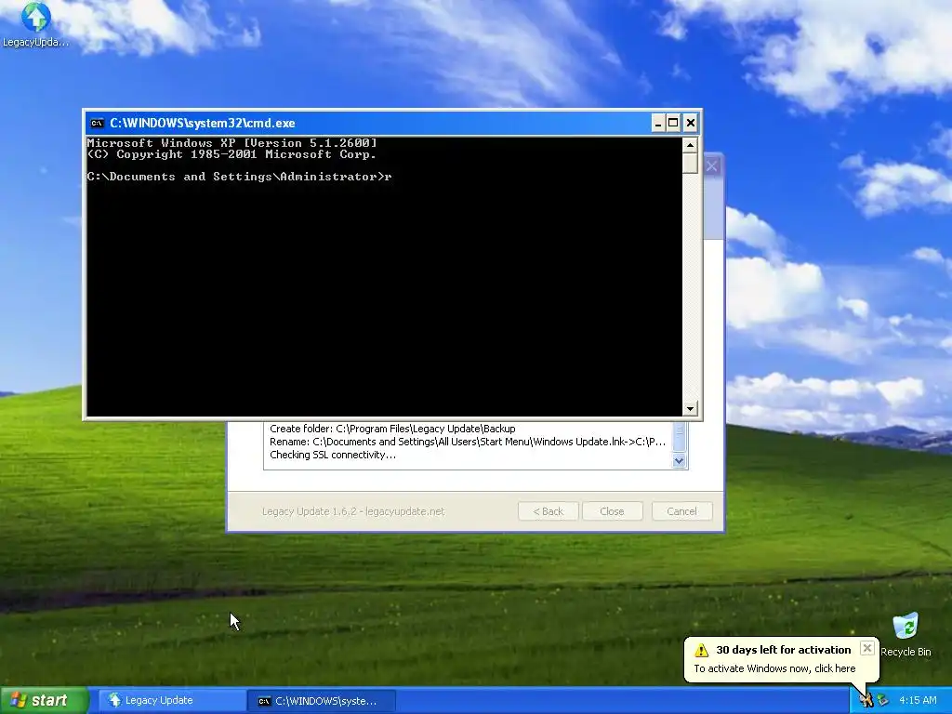The image size is (952, 714).
Task: Click the cmd.exe window title text
Action: (202, 124)
